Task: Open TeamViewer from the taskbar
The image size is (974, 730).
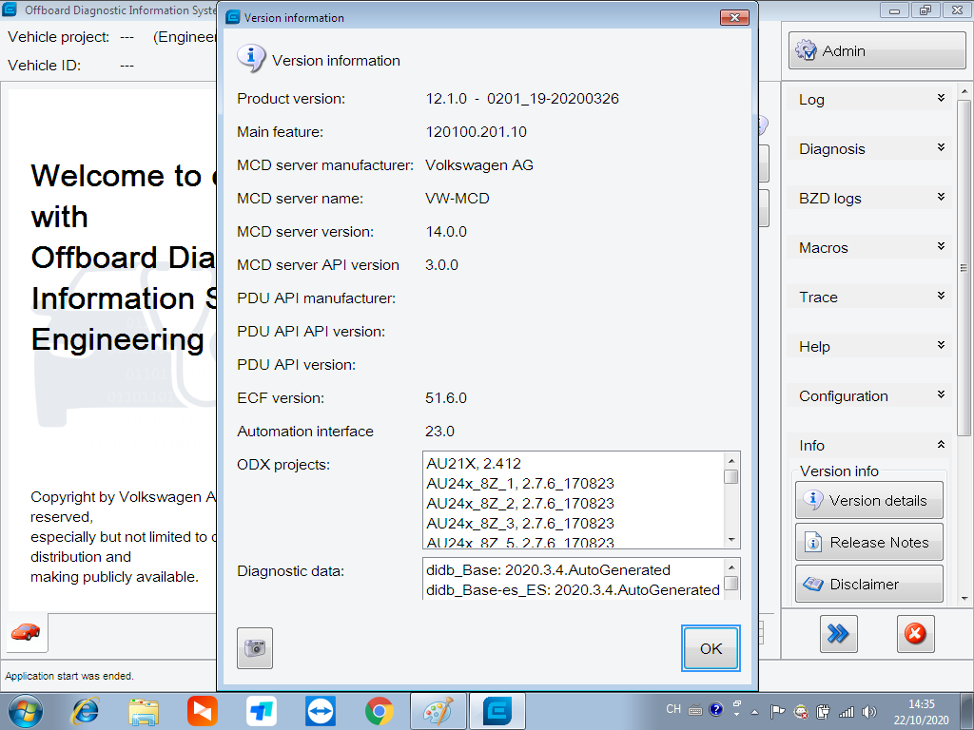Action: point(321,711)
